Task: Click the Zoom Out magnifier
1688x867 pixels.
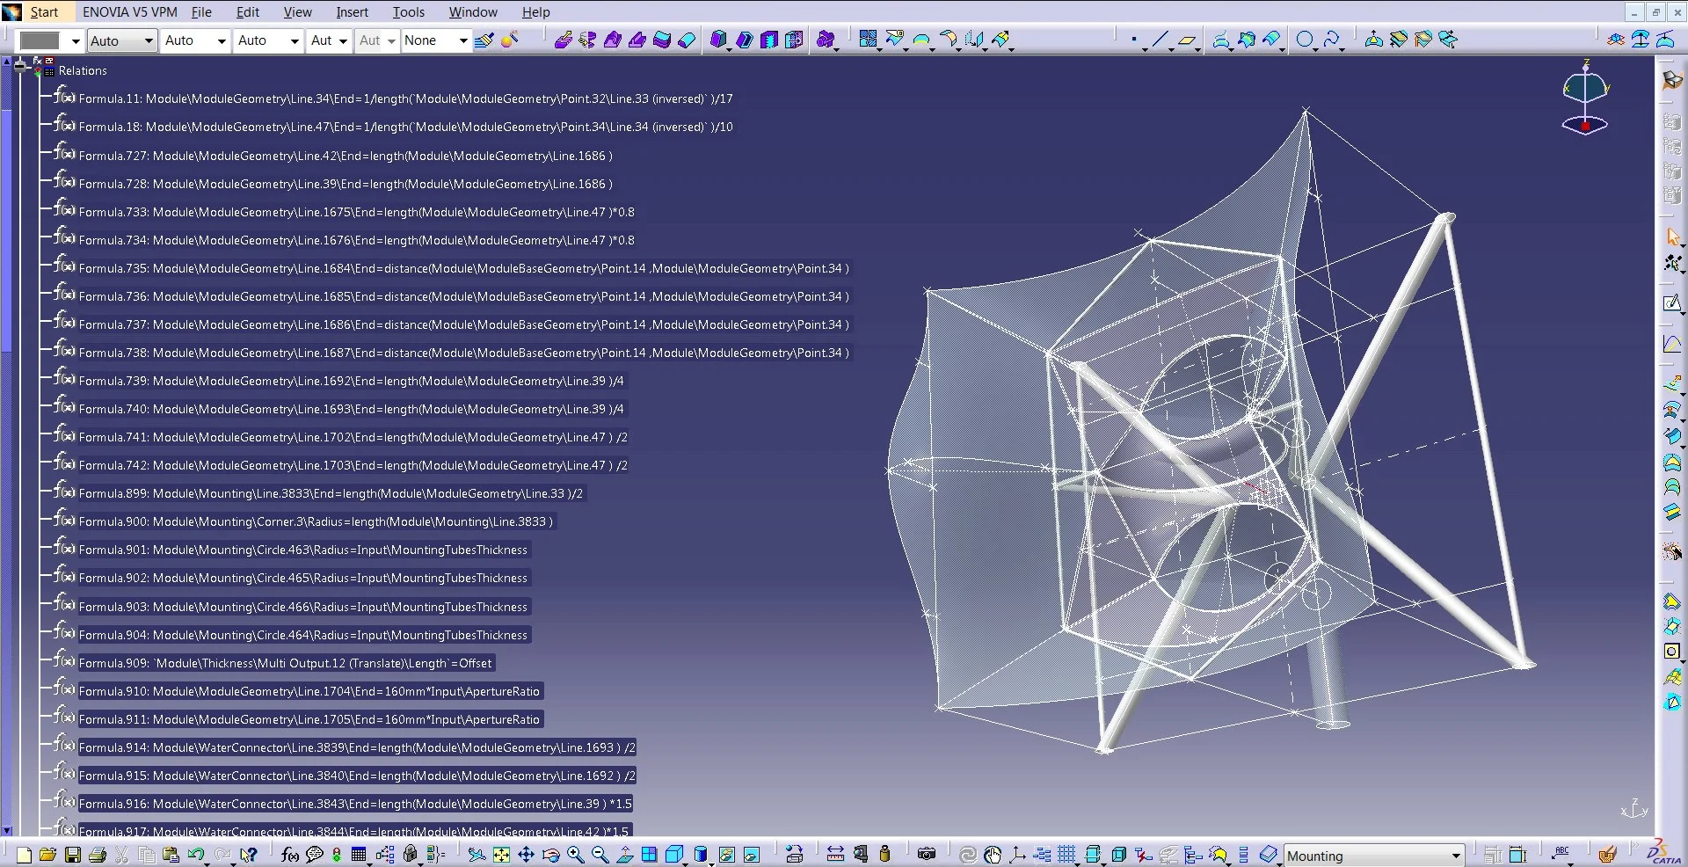Action: [600, 855]
